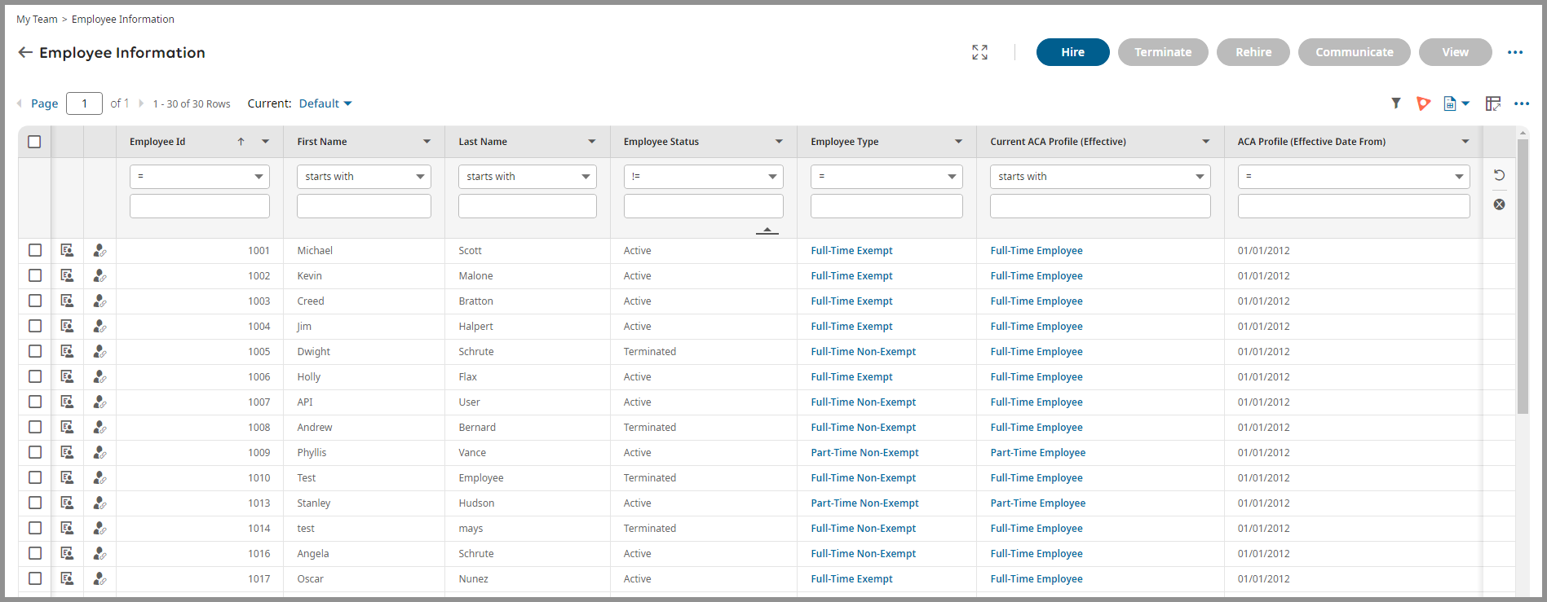The width and height of the screenshot is (1547, 602).
Task: Go back using the Employee Information arrow
Action: click(x=25, y=52)
